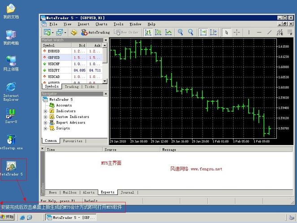Click the New Chart toolbar icon
The height and width of the screenshot is (223, 297).
[47, 33]
